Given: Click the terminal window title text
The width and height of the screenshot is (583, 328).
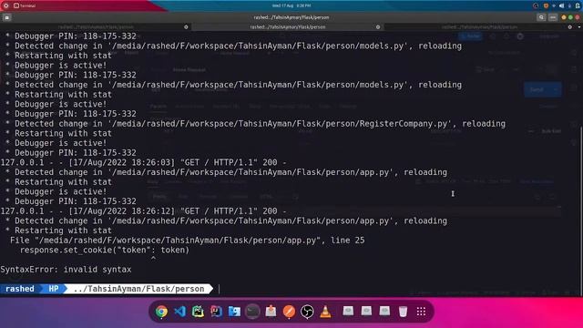Looking at the screenshot, I should (291, 17).
